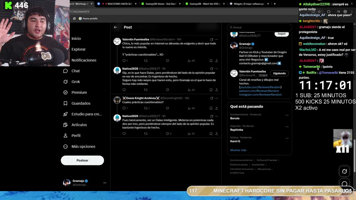Open instagram.com/ReviewerRandom link
Viewport: 356px width, 200px height.
point(260,95)
